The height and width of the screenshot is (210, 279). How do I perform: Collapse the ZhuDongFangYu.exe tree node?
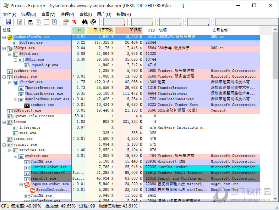tap(4, 37)
